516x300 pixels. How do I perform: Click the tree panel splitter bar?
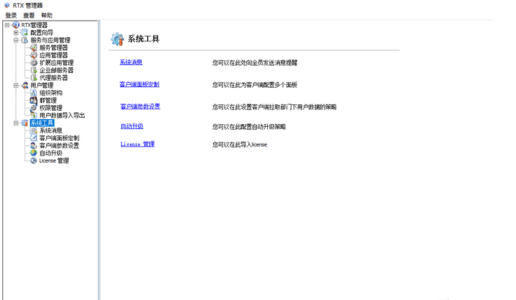(x=99, y=160)
